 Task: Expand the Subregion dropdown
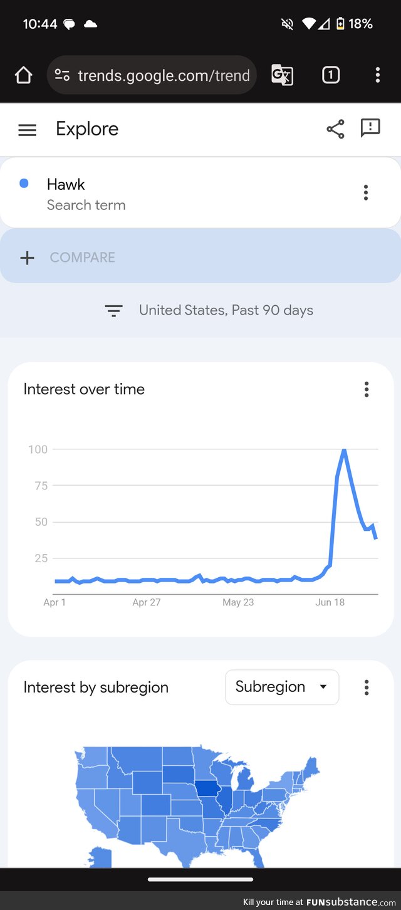pos(282,687)
